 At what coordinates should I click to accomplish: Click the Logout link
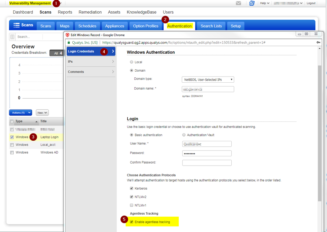311,3
